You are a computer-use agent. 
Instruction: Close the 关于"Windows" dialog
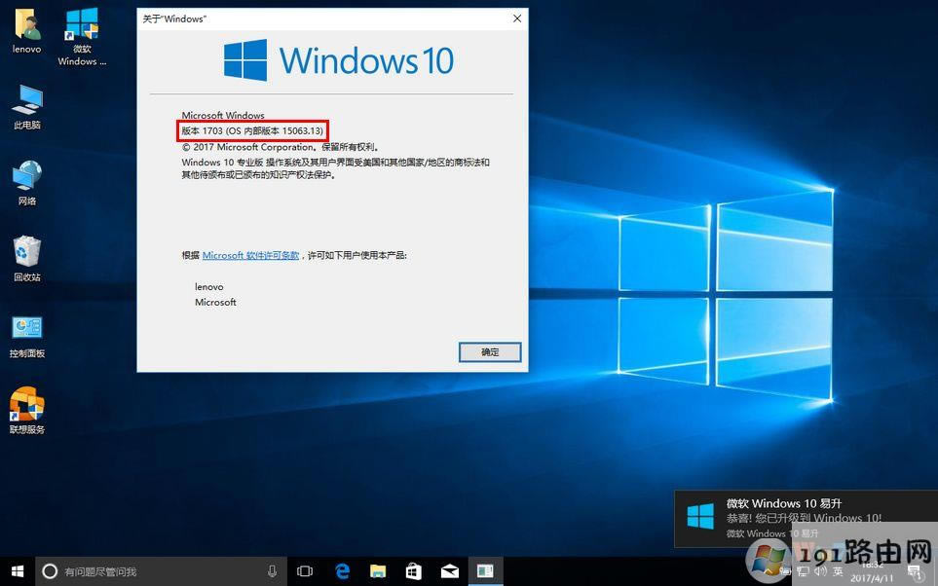[517, 18]
